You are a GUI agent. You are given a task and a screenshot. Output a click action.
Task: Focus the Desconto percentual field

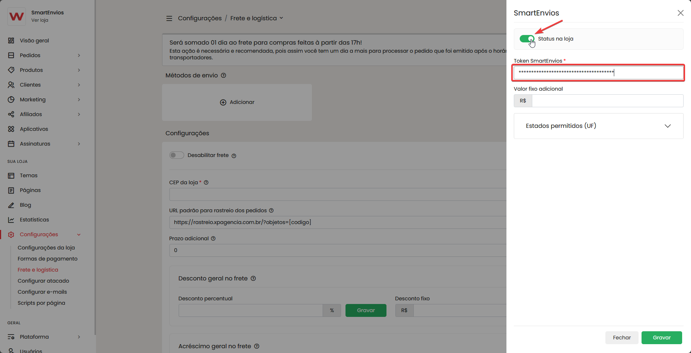(251, 310)
